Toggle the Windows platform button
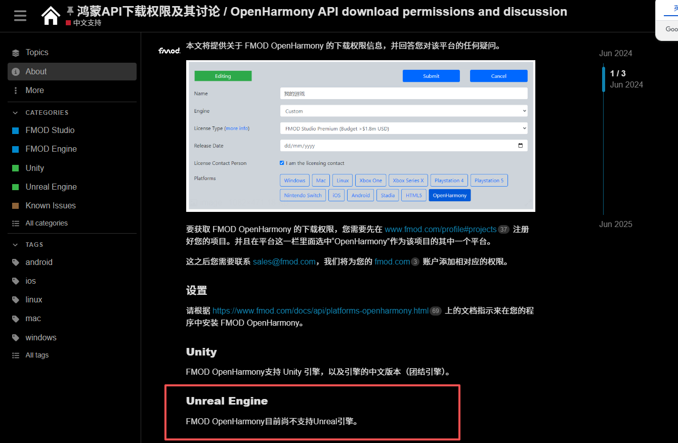Screen dimensions: 678x443 click(x=294, y=181)
